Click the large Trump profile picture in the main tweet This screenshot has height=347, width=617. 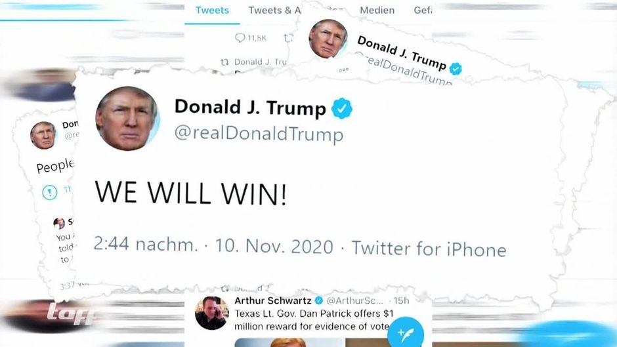pos(127,119)
